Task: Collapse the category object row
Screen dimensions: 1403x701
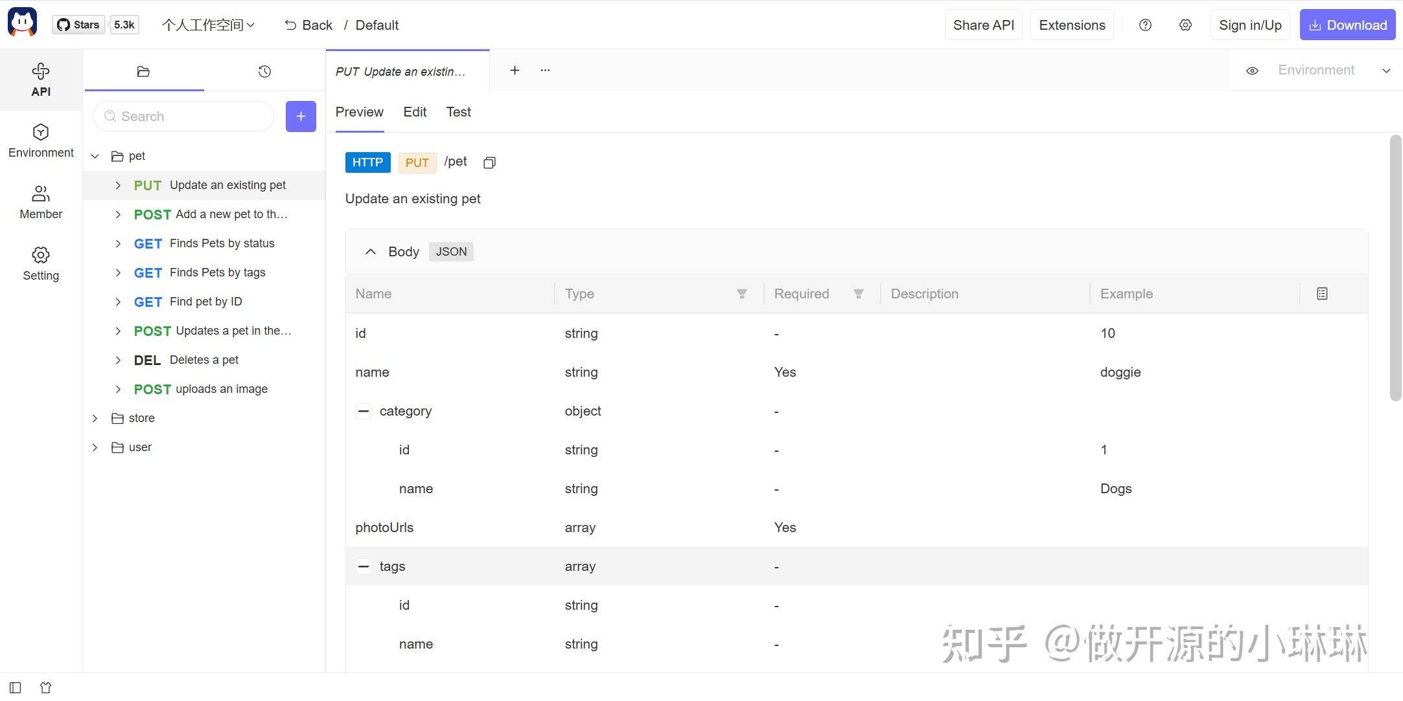Action: point(364,411)
